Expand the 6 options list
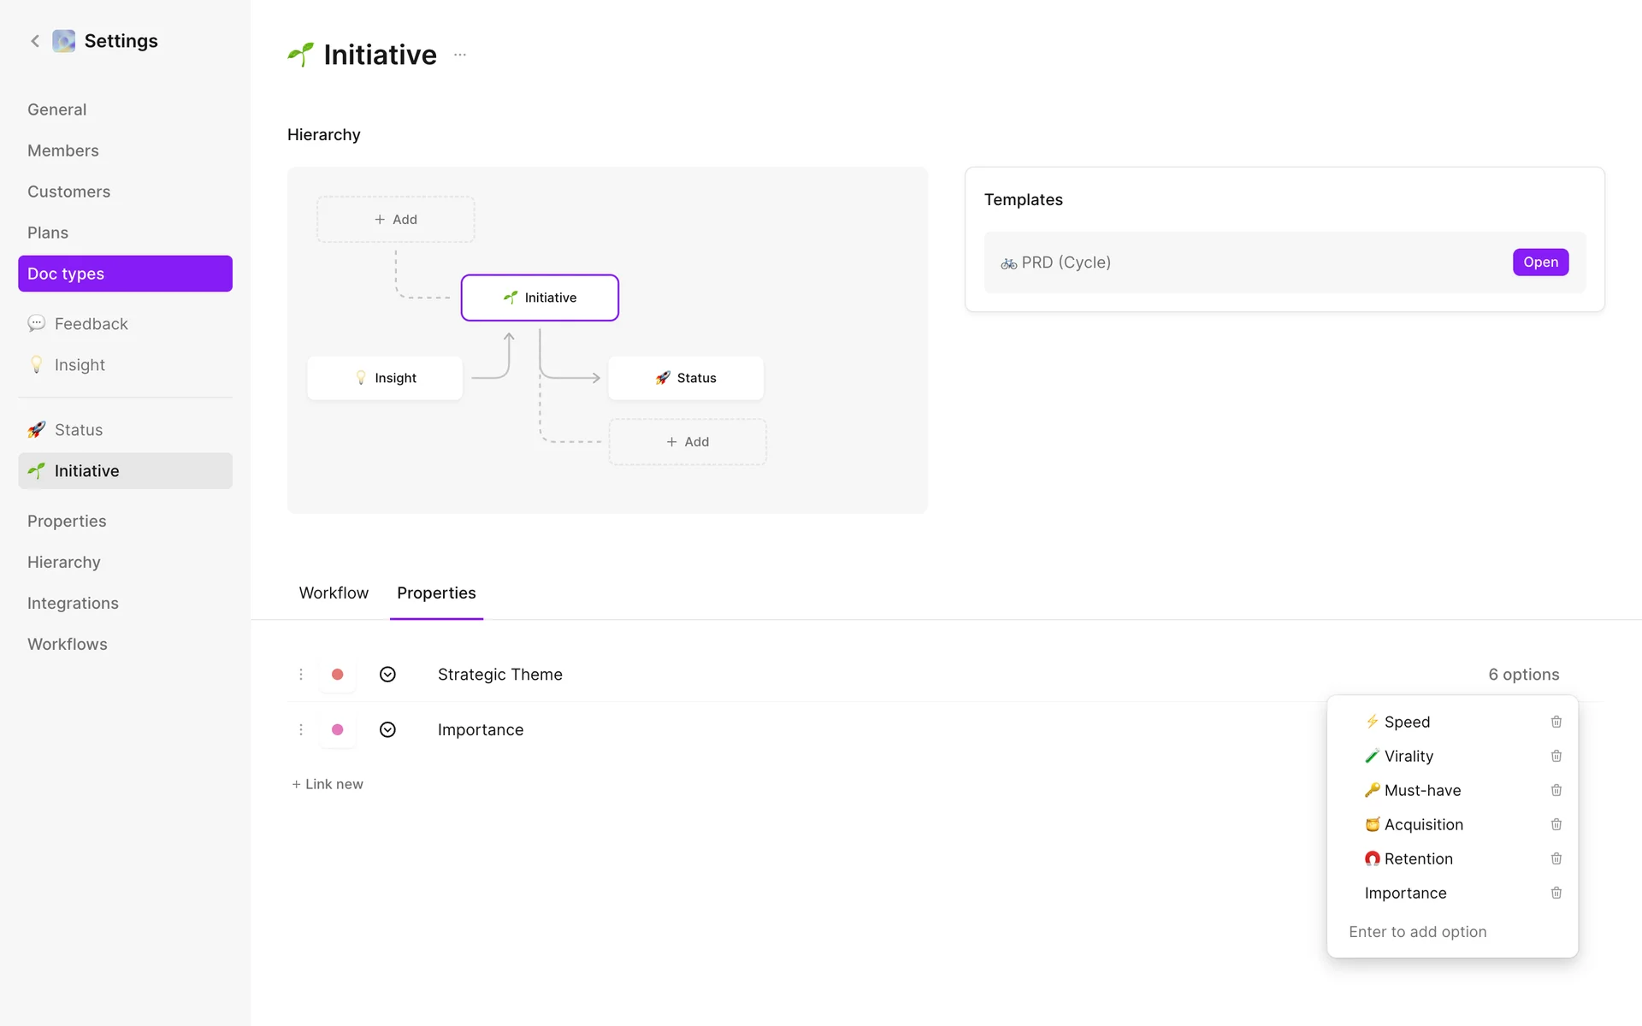The width and height of the screenshot is (1642, 1026). [1523, 675]
